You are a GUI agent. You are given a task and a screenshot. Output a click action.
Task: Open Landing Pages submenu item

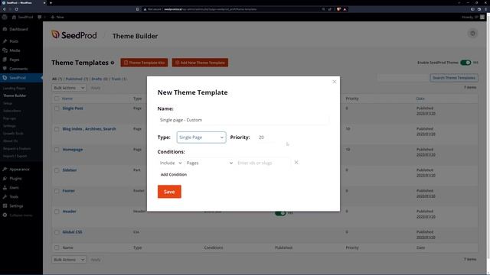pyautogui.click(x=15, y=89)
